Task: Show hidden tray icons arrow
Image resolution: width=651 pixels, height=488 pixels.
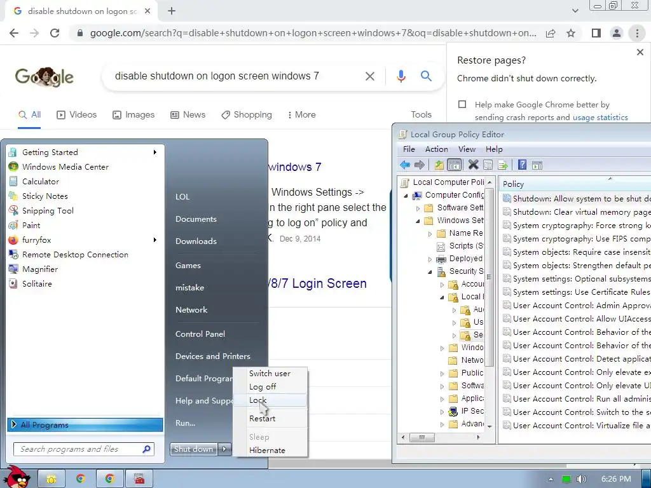Action: click(x=551, y=479)
